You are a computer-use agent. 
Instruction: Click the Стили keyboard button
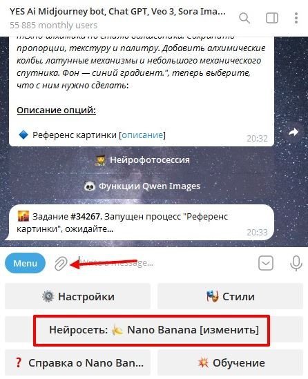230,296
